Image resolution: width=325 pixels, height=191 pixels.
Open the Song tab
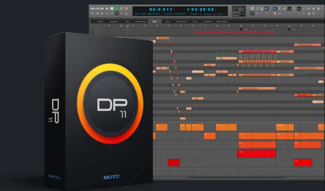tap(195, 22)
